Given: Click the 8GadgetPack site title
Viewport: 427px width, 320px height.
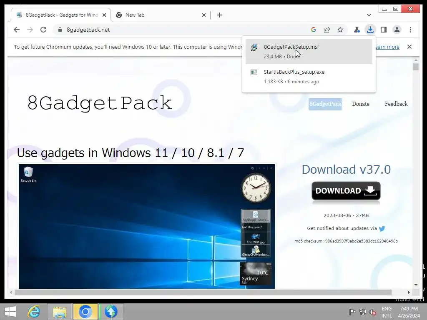Looking at the screenshot, I should (100, 103).
